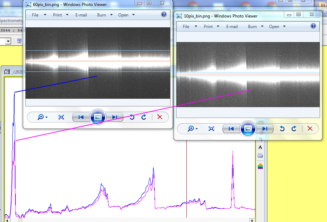The image size is (327, 222).
Task: Rotate 60pix_bin image counterclockwise
Action: [x=132, y=117]
